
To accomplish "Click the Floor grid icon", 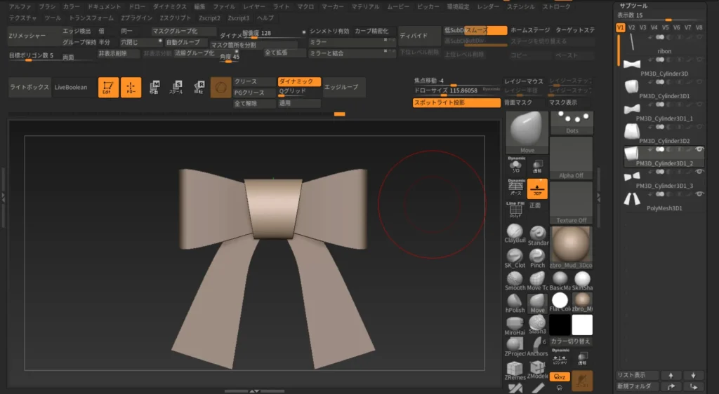I will click(x=537, y=188).
